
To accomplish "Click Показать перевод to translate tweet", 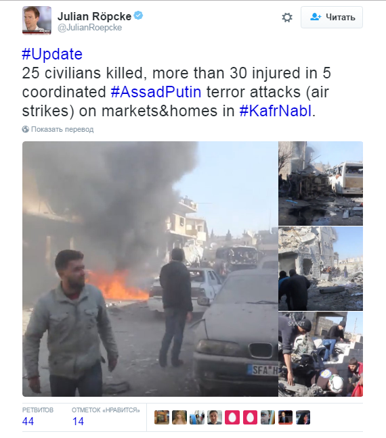I will (x=62, y=129).
